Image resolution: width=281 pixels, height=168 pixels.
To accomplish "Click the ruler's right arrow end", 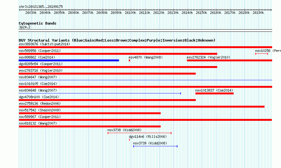I will coord(271,10).
